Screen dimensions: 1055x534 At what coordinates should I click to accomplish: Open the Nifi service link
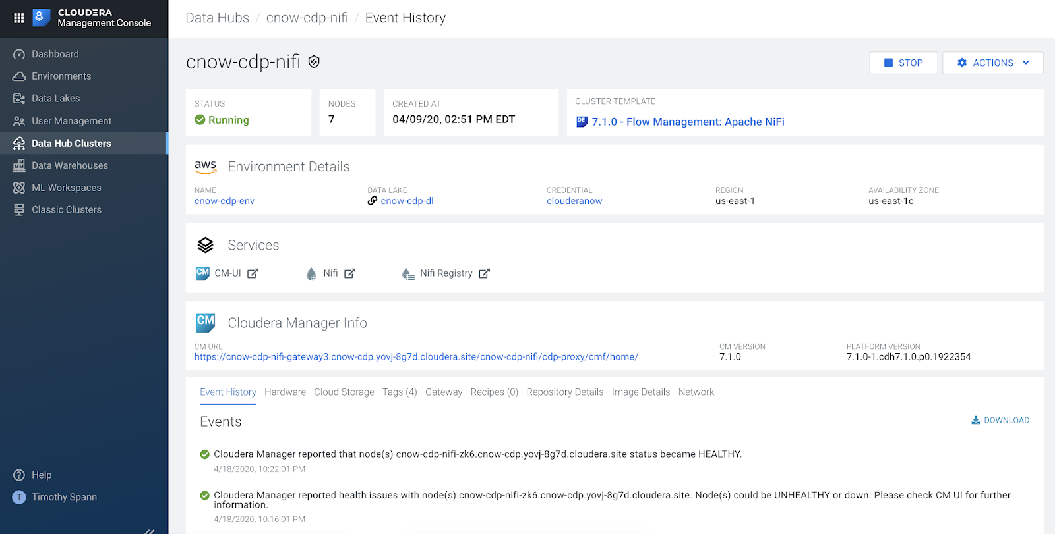[x=330, y=273]
